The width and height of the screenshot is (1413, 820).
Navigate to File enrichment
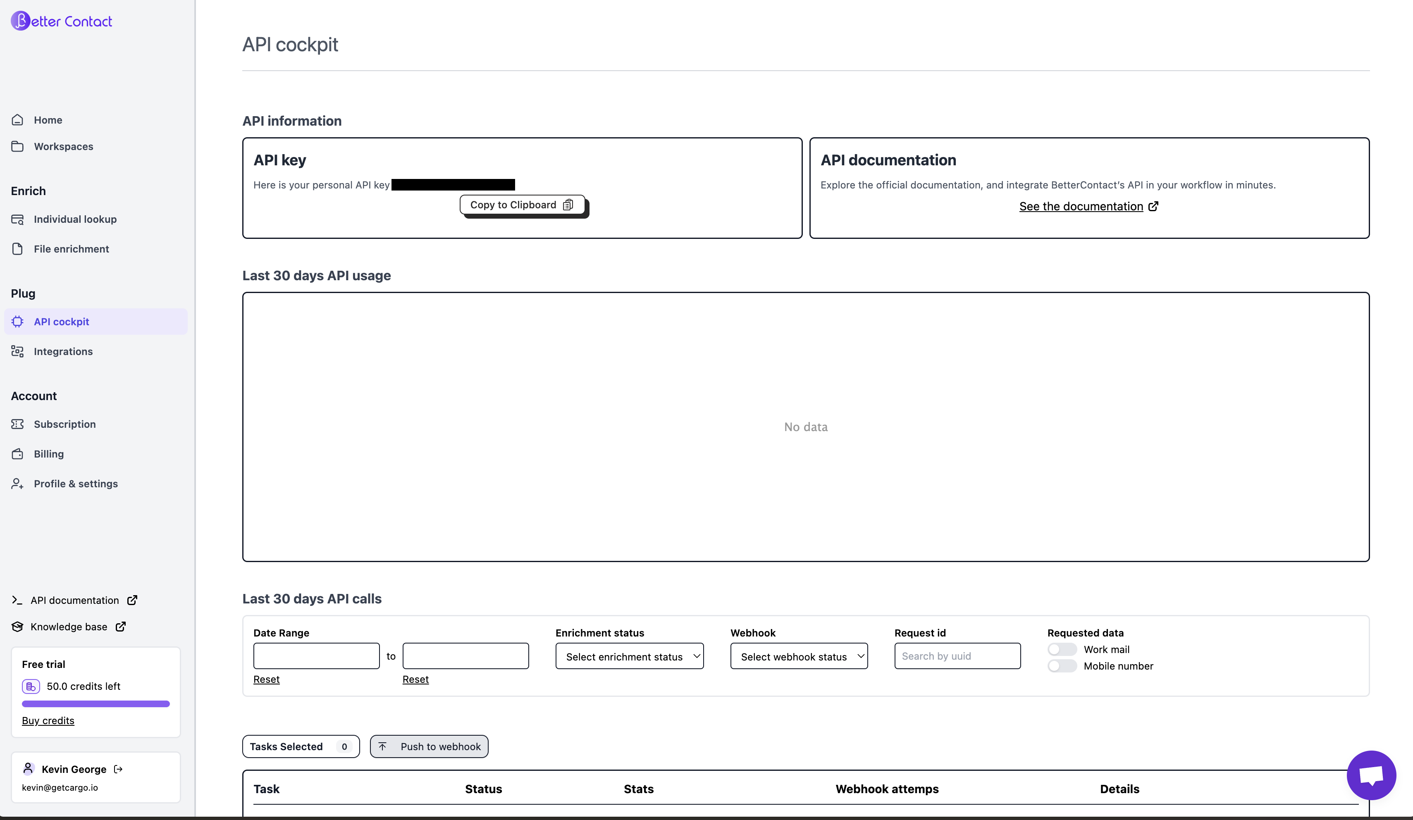[x=96, y=249]
